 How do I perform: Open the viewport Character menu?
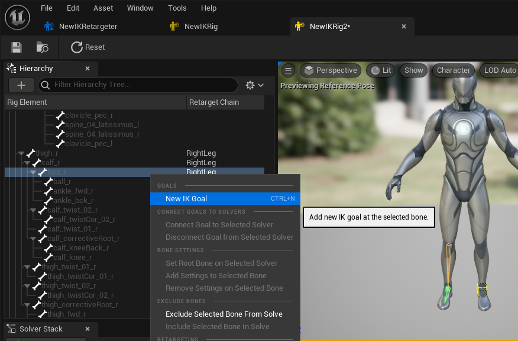453,70
